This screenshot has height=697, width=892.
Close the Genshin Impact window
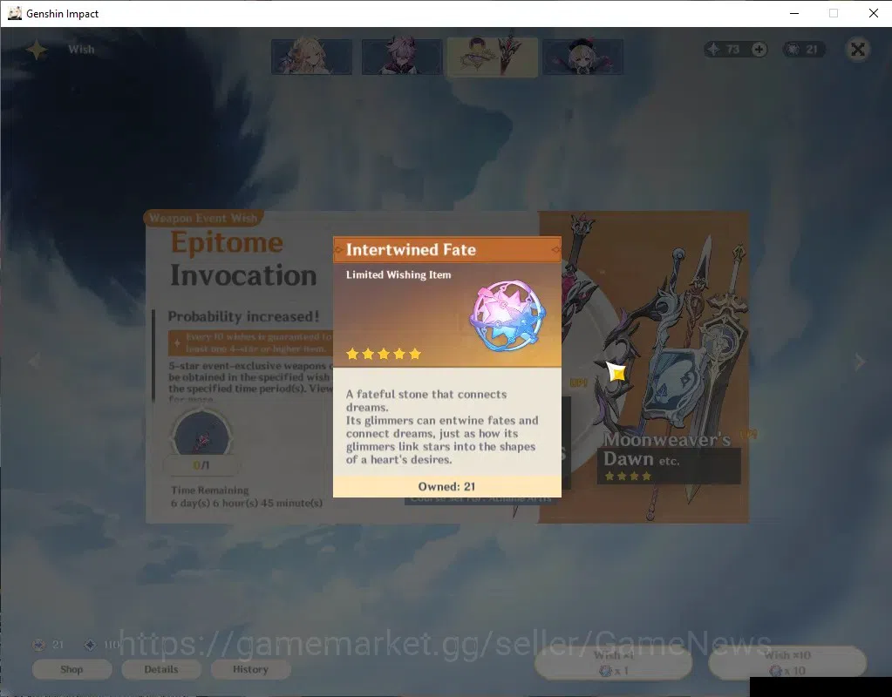coord(873,13)
